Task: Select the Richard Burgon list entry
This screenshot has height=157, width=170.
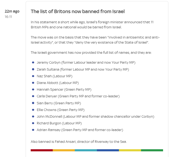Action: point(59,123)
